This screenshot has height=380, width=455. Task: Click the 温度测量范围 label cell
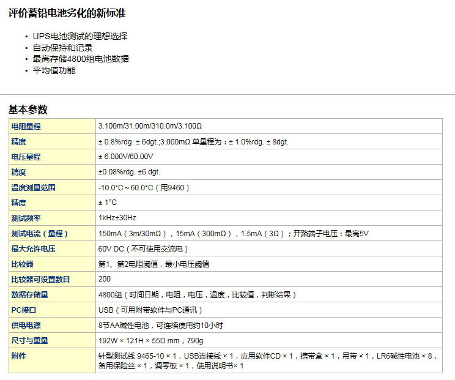[x=33, y=187]
